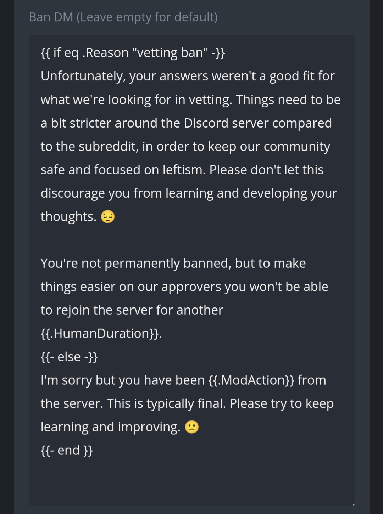Click the frowning face emoji near the end

[x=191, y=427]
